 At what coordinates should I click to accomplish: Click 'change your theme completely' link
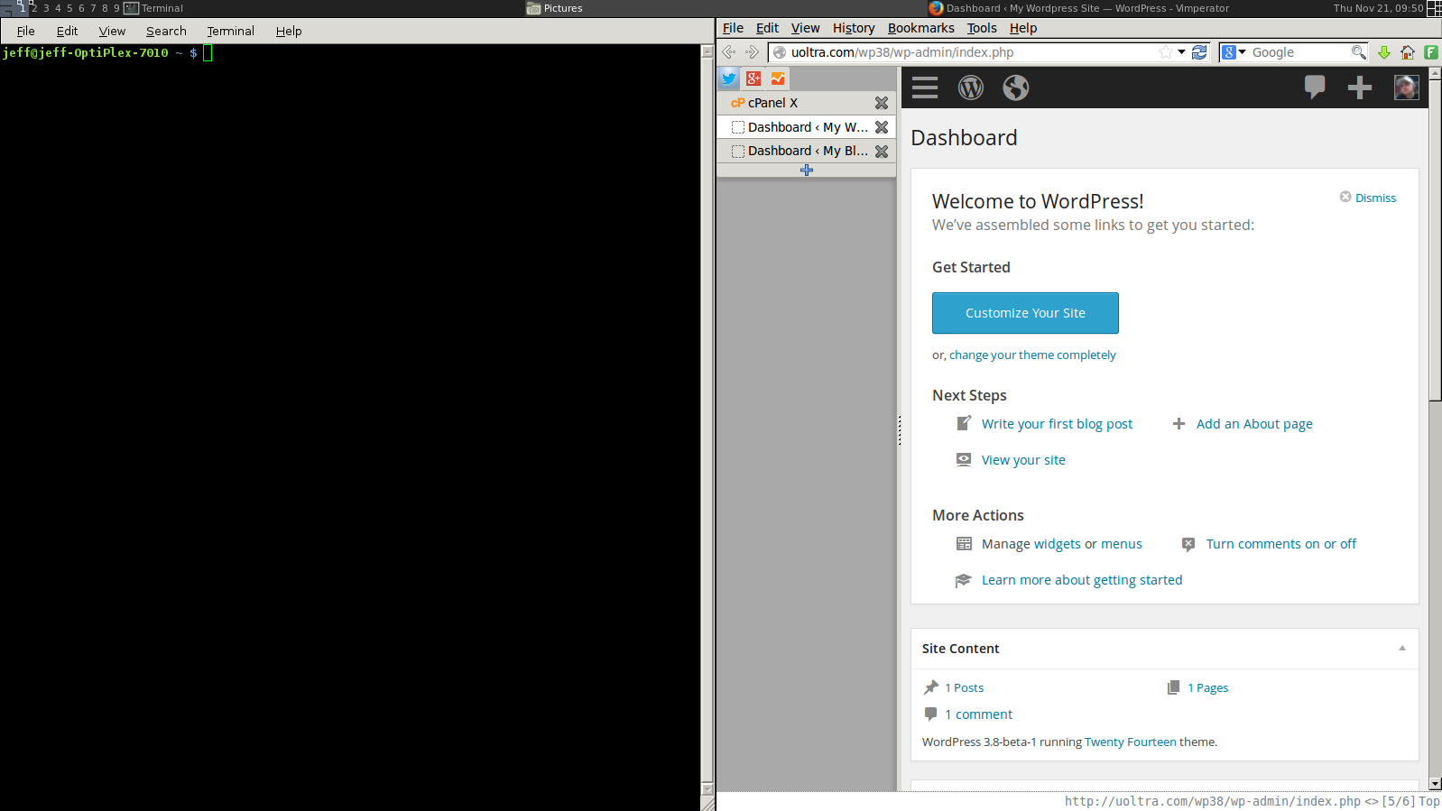1032,355
